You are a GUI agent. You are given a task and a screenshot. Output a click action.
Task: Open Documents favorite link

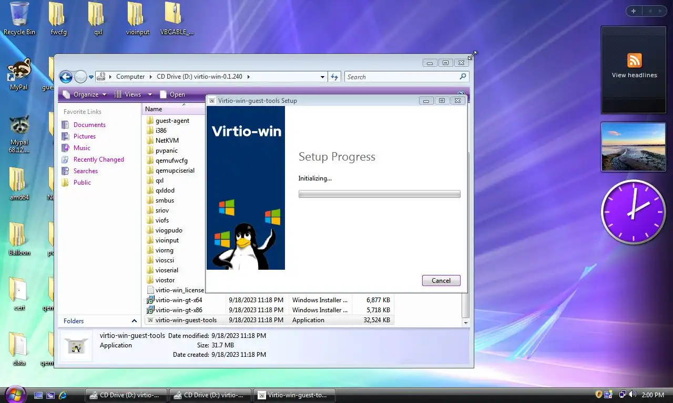click(x=89, y=125)
